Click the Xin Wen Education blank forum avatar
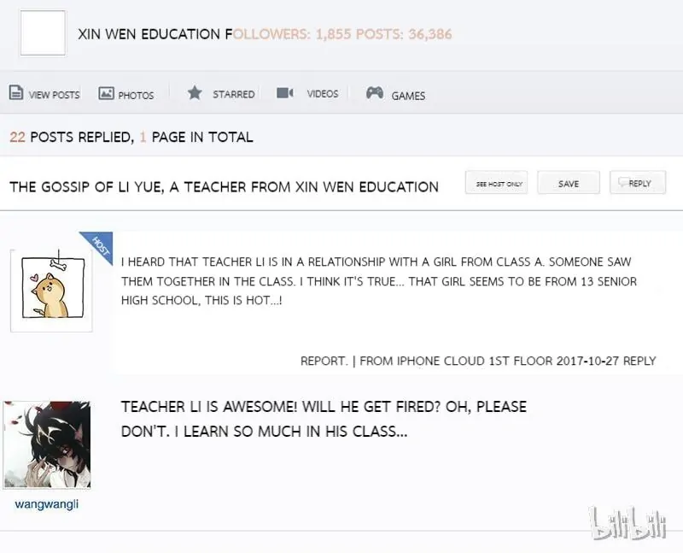683x553 pixels. click(x=44, y=33)
